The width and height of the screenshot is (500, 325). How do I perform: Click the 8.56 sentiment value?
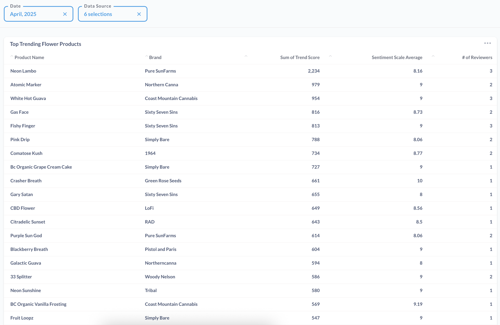pyautogui.click(x=418, y=208)
